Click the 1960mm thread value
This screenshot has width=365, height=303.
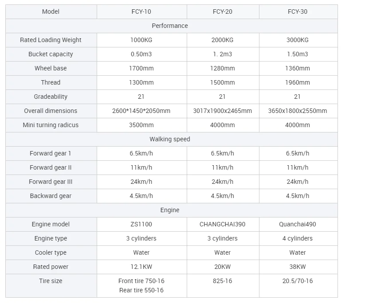(297, 82)
